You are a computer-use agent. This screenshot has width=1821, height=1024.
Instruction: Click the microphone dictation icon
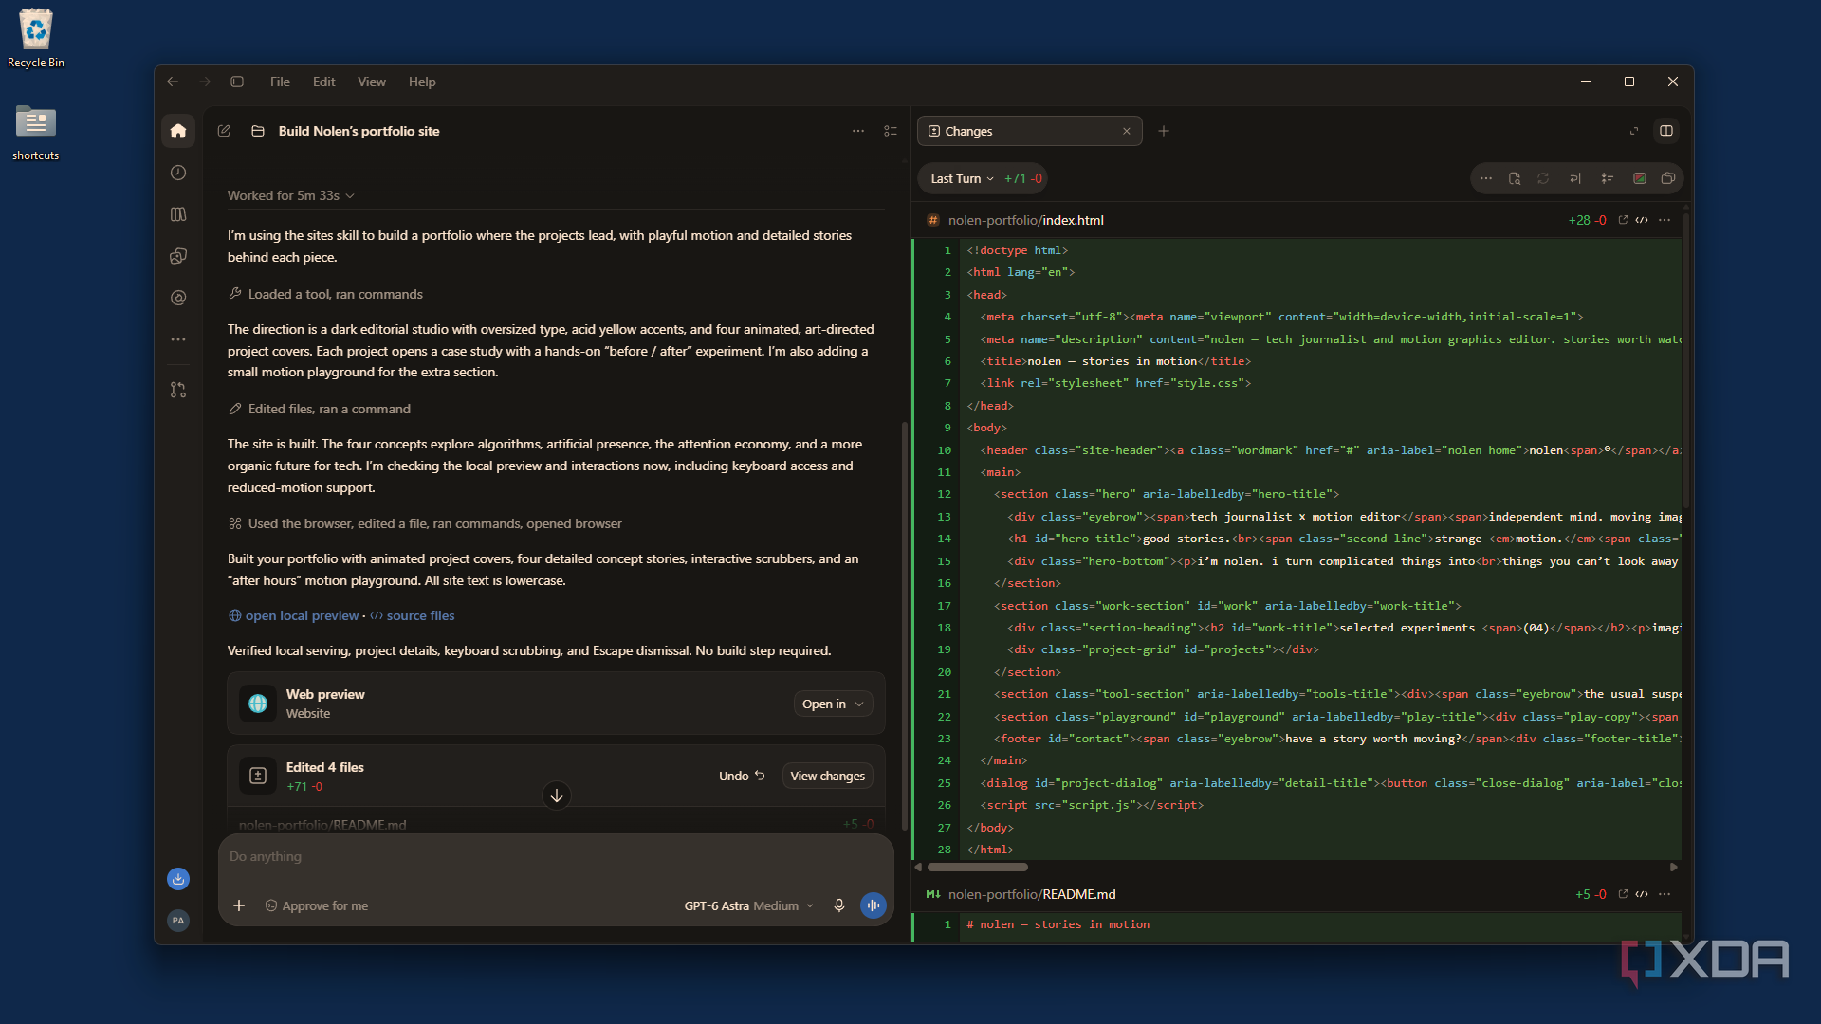(839, 905)
